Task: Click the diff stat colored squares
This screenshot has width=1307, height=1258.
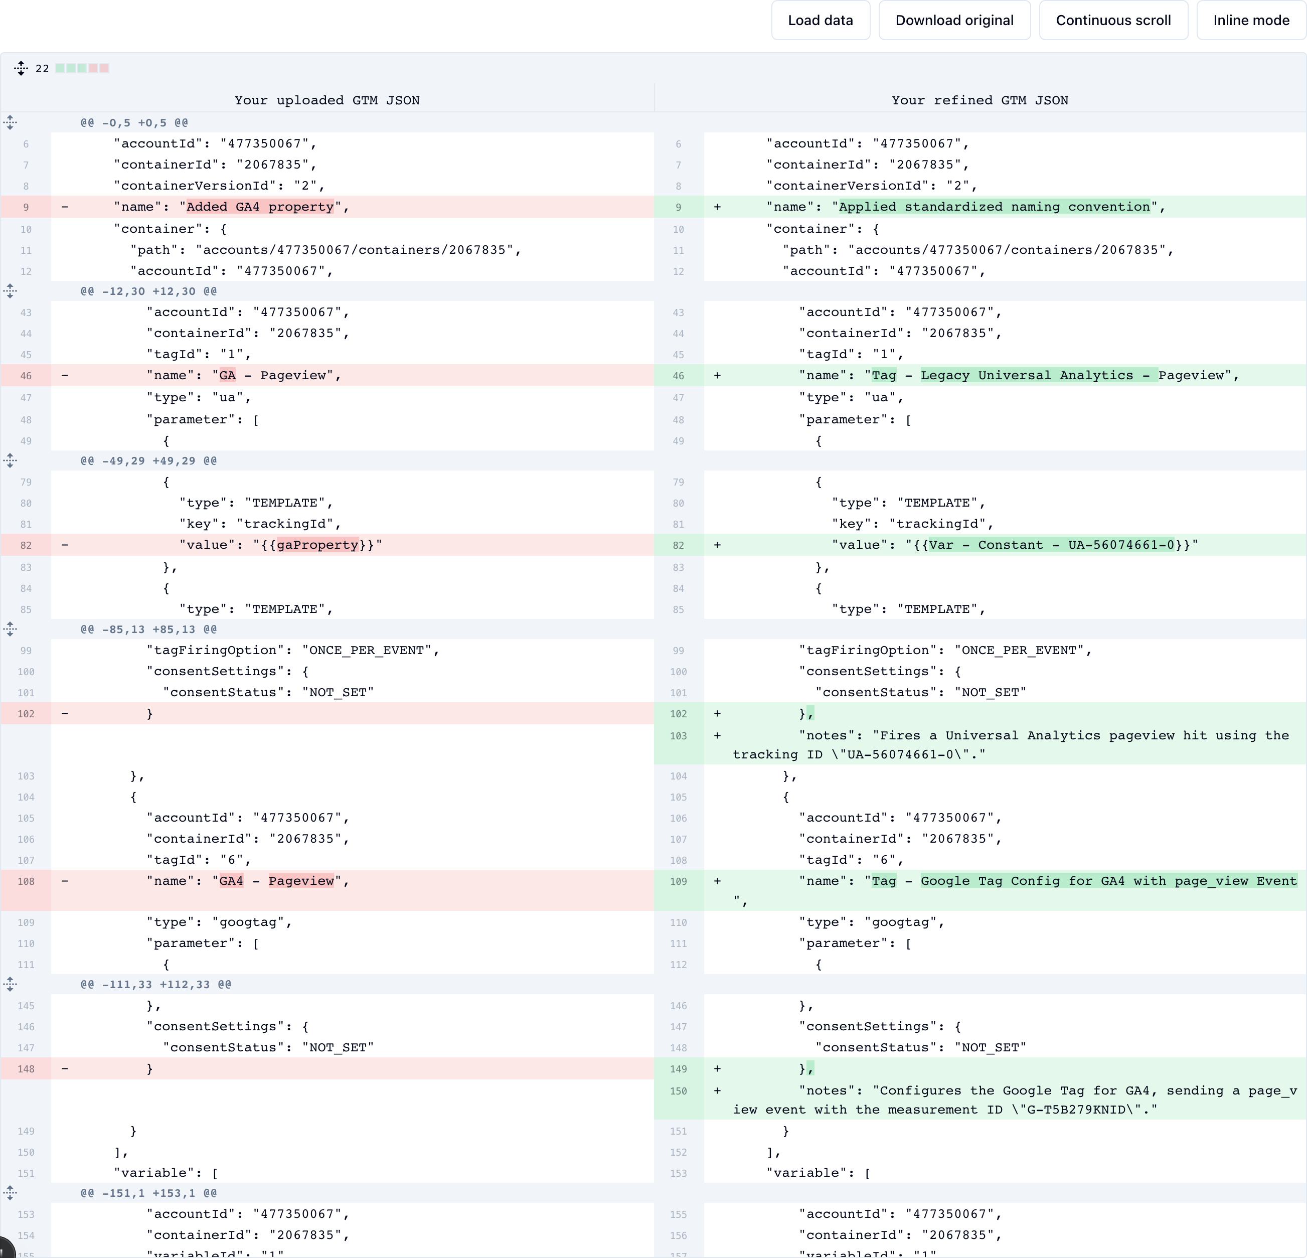Action: pyautogui.click(x=82, y=68)
